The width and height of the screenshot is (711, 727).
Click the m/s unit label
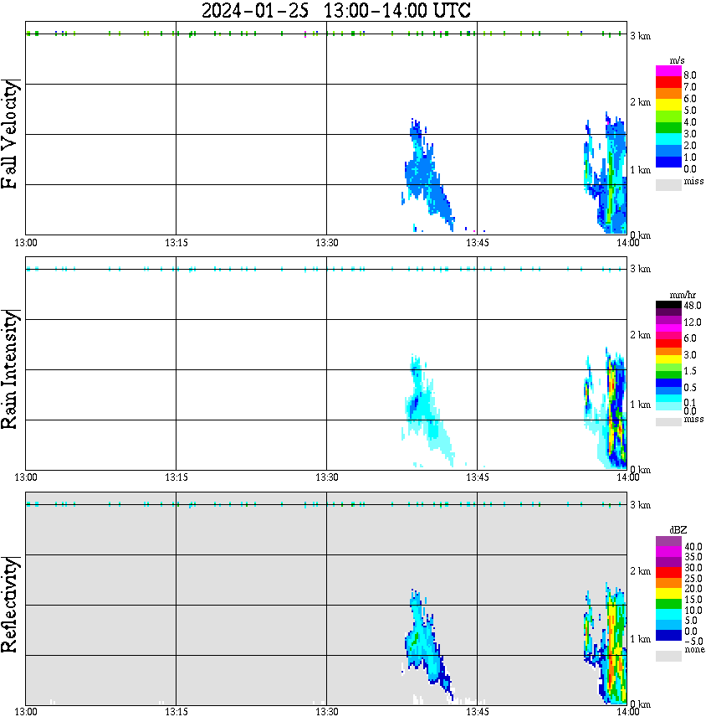click(677, 61)
